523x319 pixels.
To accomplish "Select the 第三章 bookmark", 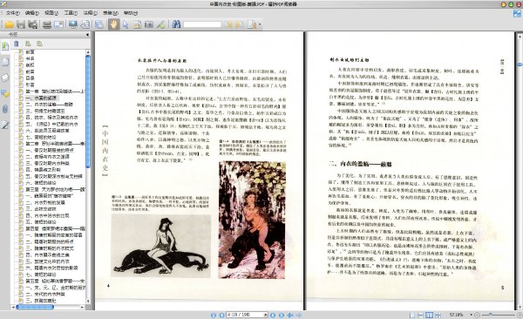I will 55,189.
